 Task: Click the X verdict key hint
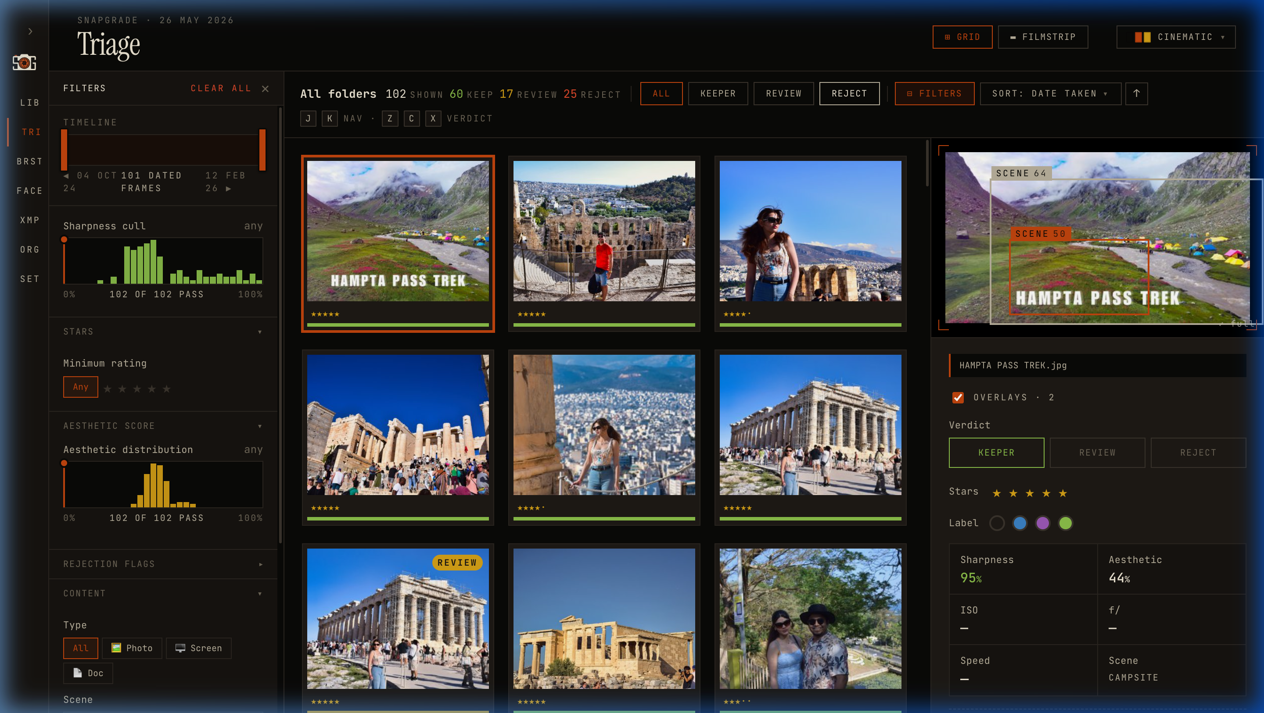[x=433, y=119]
